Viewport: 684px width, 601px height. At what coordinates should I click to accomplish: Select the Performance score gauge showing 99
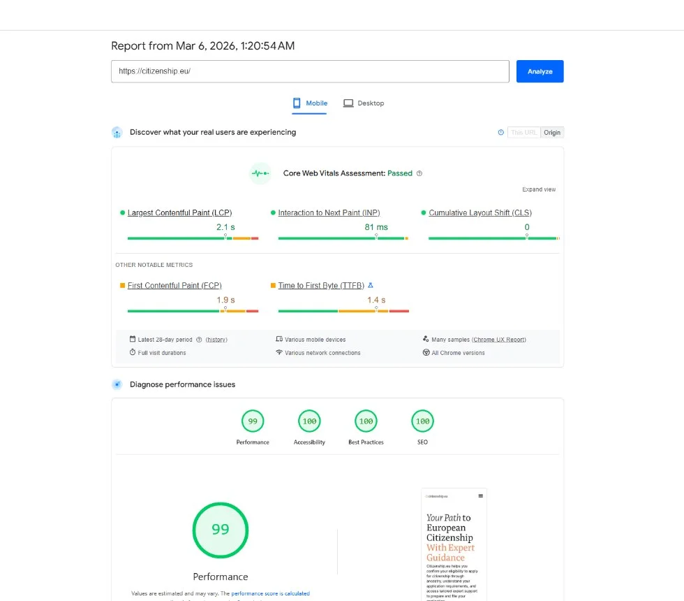(253, 421)
